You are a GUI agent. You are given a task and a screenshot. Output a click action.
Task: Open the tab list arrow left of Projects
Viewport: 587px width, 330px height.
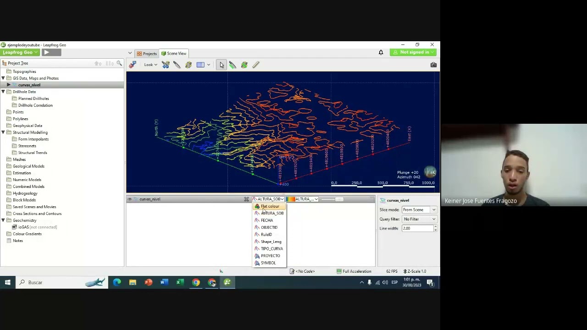(130, 54)
